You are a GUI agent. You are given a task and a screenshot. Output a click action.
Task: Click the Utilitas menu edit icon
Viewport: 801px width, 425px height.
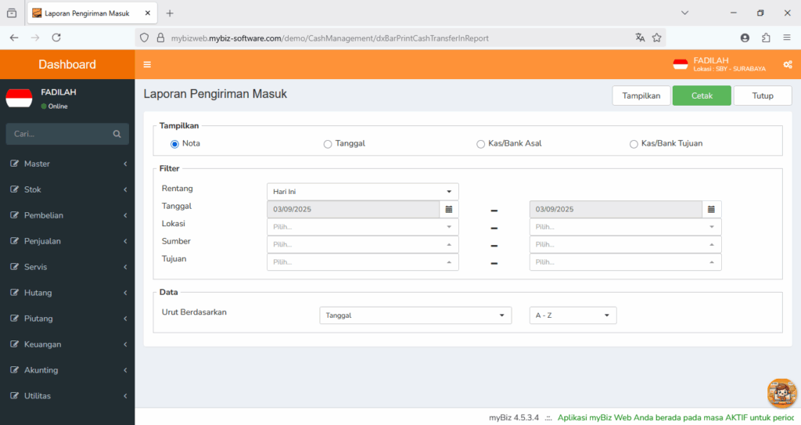point(14,396)
